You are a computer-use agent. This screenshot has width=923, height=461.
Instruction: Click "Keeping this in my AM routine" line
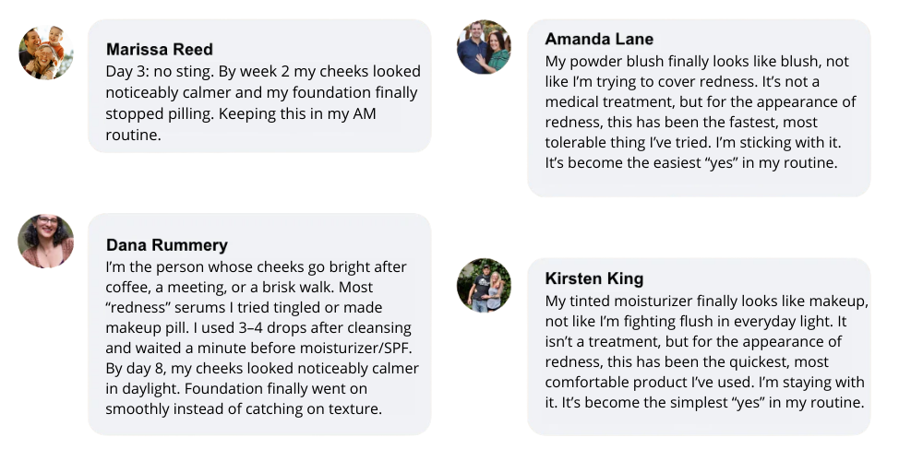(x=240, y=113)
